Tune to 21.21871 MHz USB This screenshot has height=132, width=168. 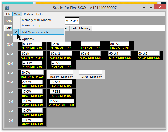pyautogui.click(x=61, y=105)
